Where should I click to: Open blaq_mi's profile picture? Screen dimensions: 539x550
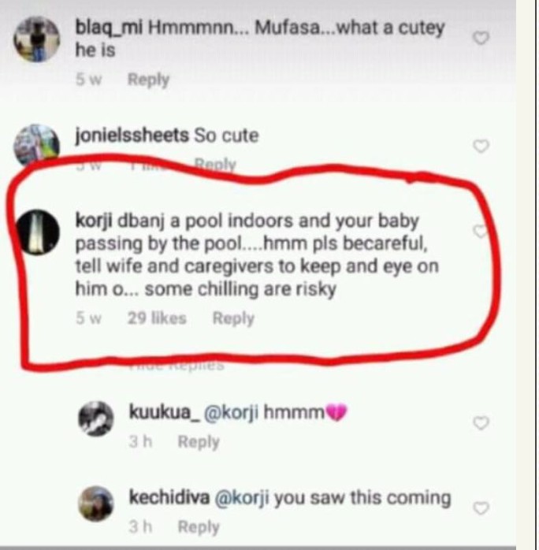(x=36, y=39)
